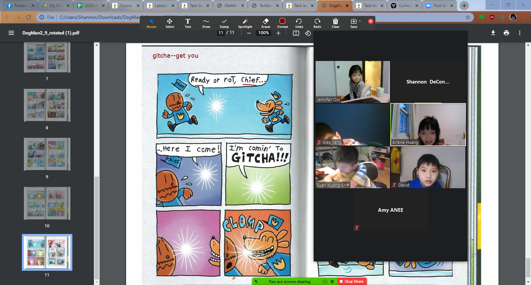Image resolution: width=531 pixels, height=285 pixels.
Task: Open page 8 thumbnail
Action: point(47,105)
